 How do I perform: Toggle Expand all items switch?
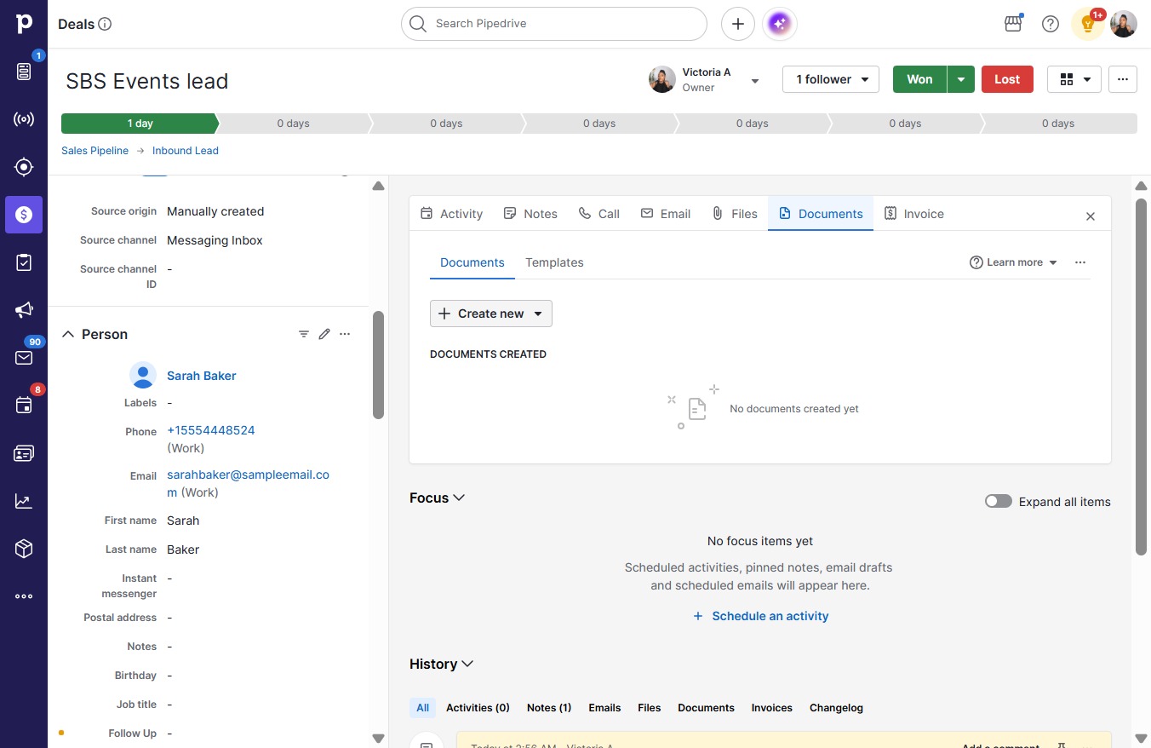[x=999, y=501]
